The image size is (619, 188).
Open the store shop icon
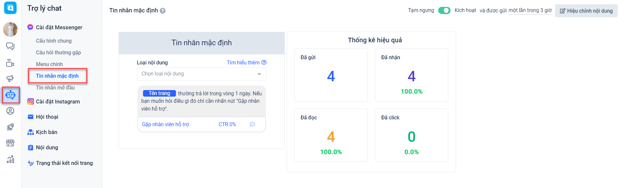10,143
